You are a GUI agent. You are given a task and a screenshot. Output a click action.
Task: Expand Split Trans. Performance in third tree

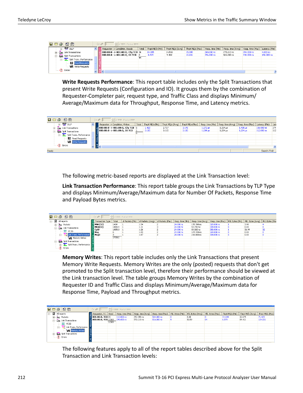coord(61,245)
